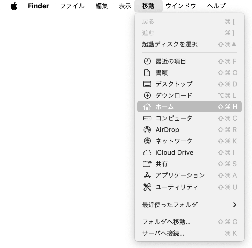Click the desktop icon for デスクトップ
Viewport: 252px width, 248px height.
147,84
